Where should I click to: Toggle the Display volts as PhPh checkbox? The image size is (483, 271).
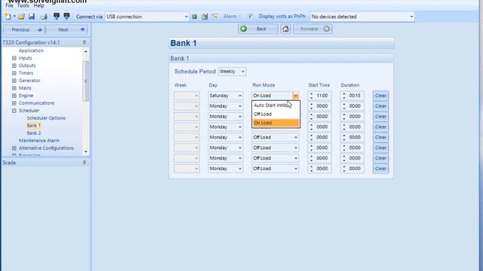250,17
